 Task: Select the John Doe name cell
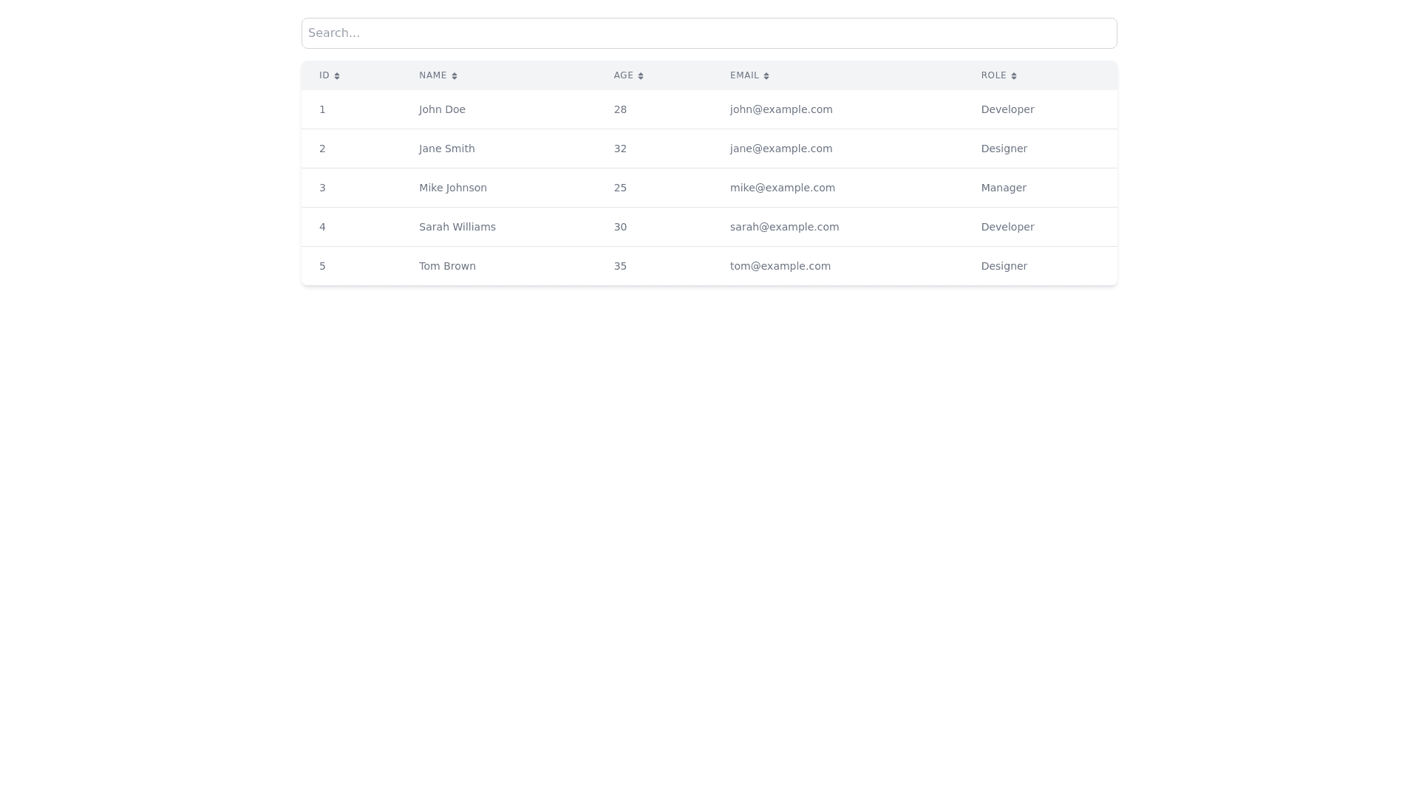pos(442,109)
